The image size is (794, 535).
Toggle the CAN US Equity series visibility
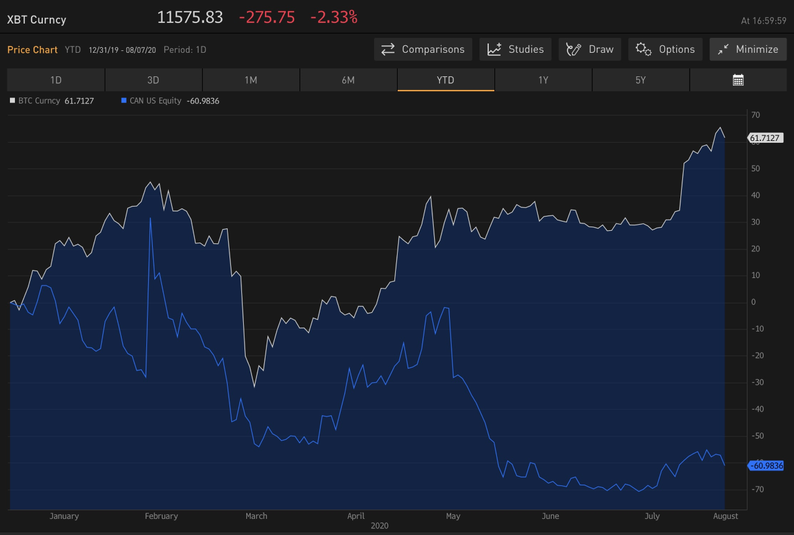[x=155, y=100]
